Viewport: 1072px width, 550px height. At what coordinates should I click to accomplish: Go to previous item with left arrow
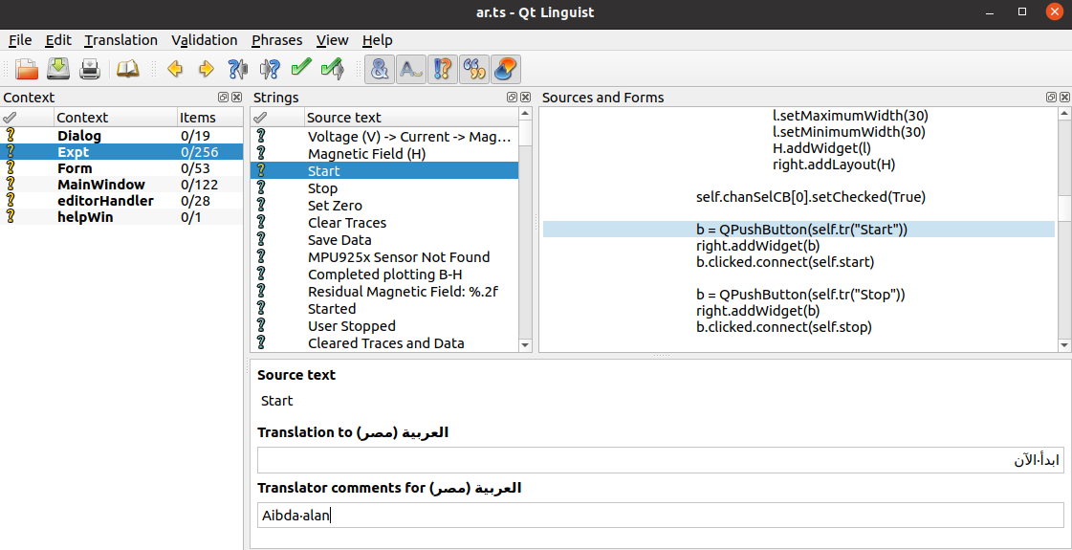pos(175,69)
